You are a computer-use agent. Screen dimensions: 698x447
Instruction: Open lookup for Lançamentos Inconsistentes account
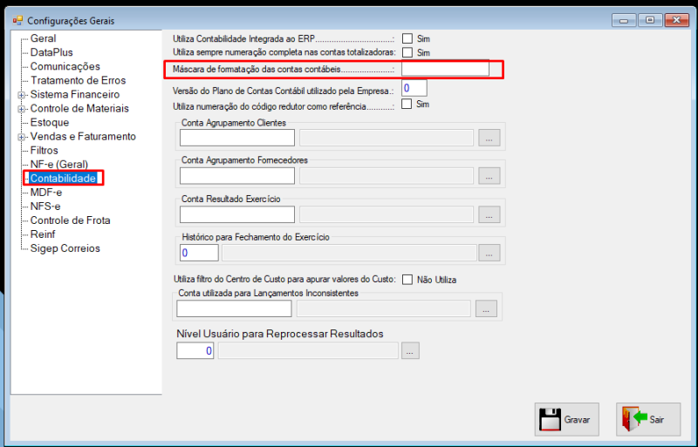pyautogui.click(x=486, y=308)
